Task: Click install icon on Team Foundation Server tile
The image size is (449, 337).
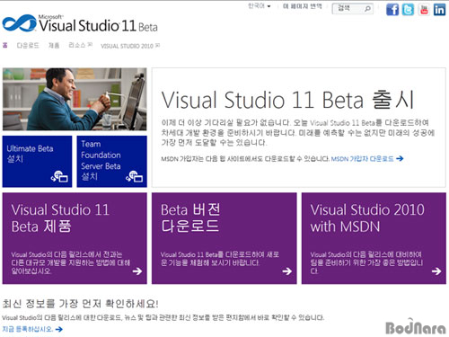Action: (134, 176)
